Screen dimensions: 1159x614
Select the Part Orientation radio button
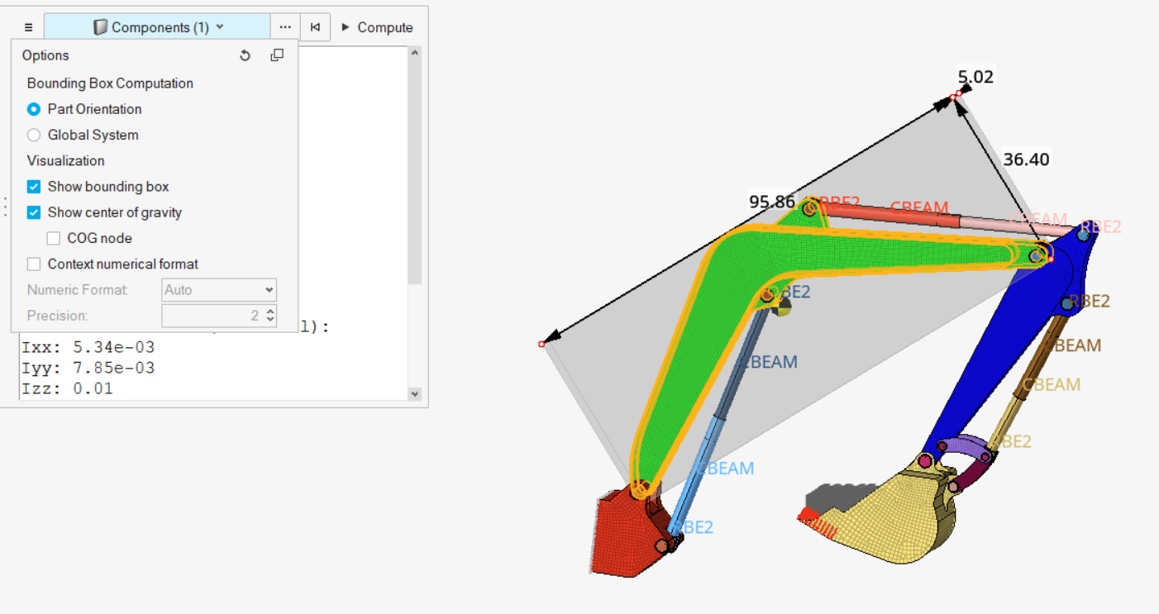click(34, 109)
